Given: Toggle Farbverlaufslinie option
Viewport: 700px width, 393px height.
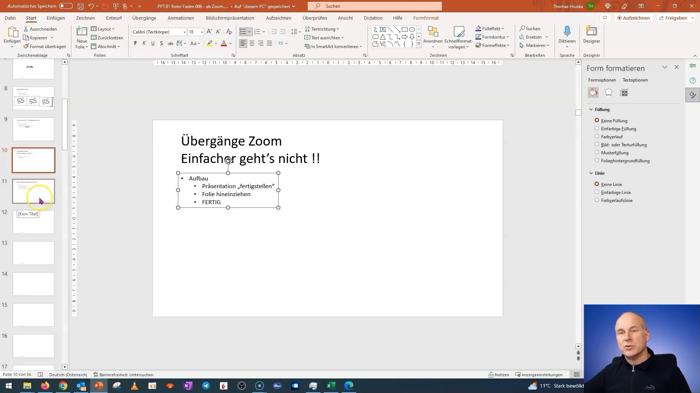Looking at the screenshot, I should click(x=596, y=200).
